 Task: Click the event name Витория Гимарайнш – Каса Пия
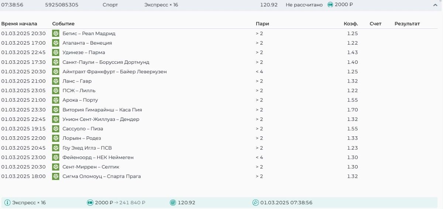(102, 110)
